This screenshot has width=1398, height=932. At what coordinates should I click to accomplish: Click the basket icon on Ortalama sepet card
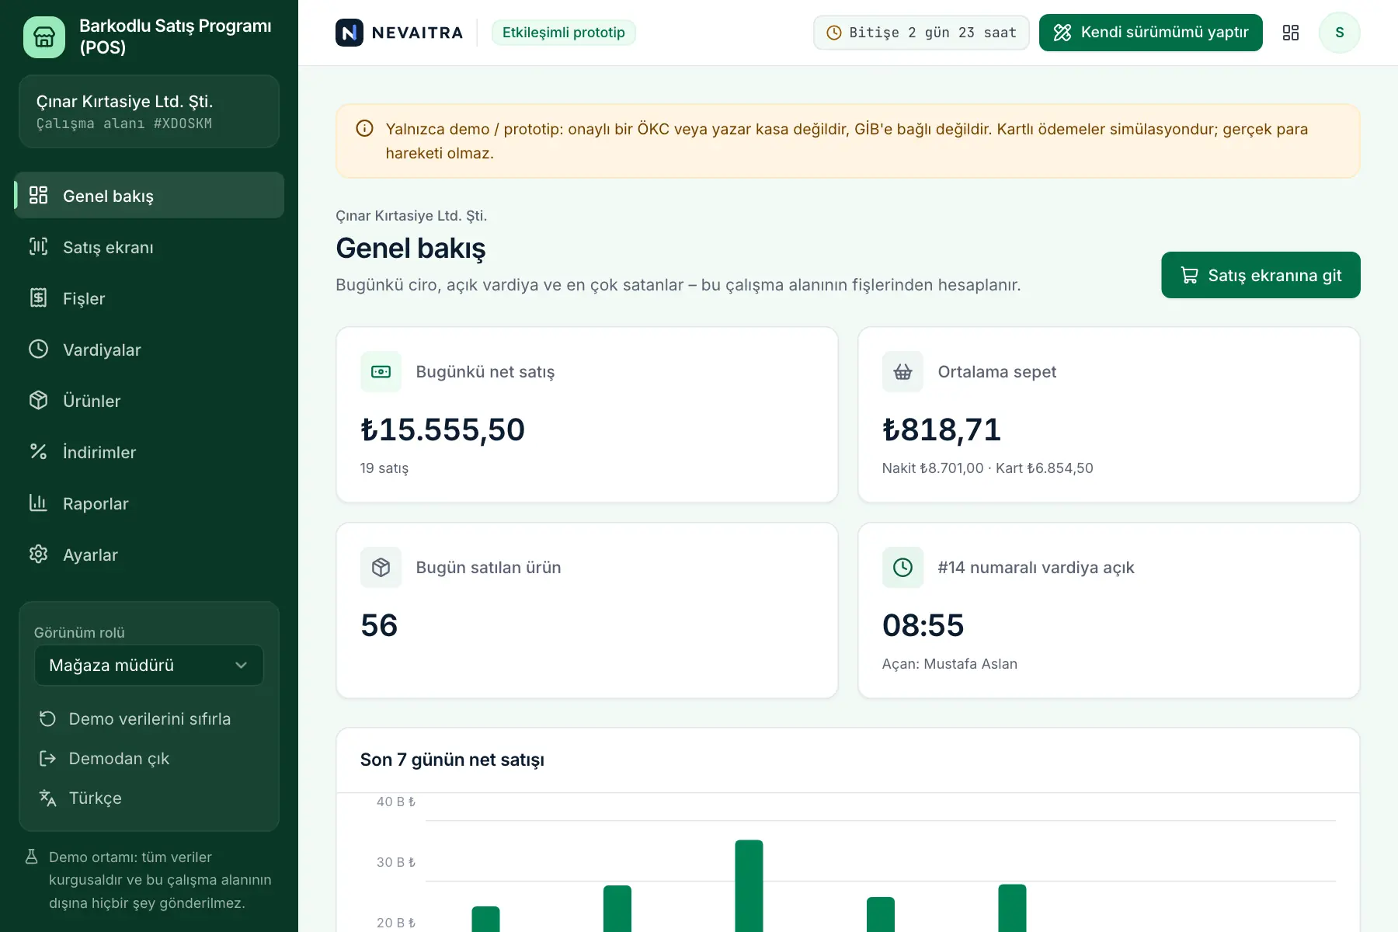[x=902, y=372]
